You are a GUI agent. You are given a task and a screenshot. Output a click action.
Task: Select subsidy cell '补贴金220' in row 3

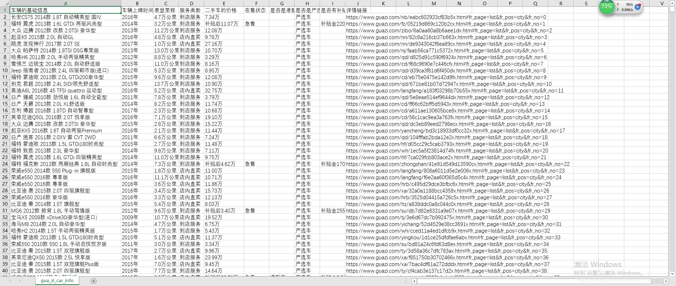coord(333,24)
